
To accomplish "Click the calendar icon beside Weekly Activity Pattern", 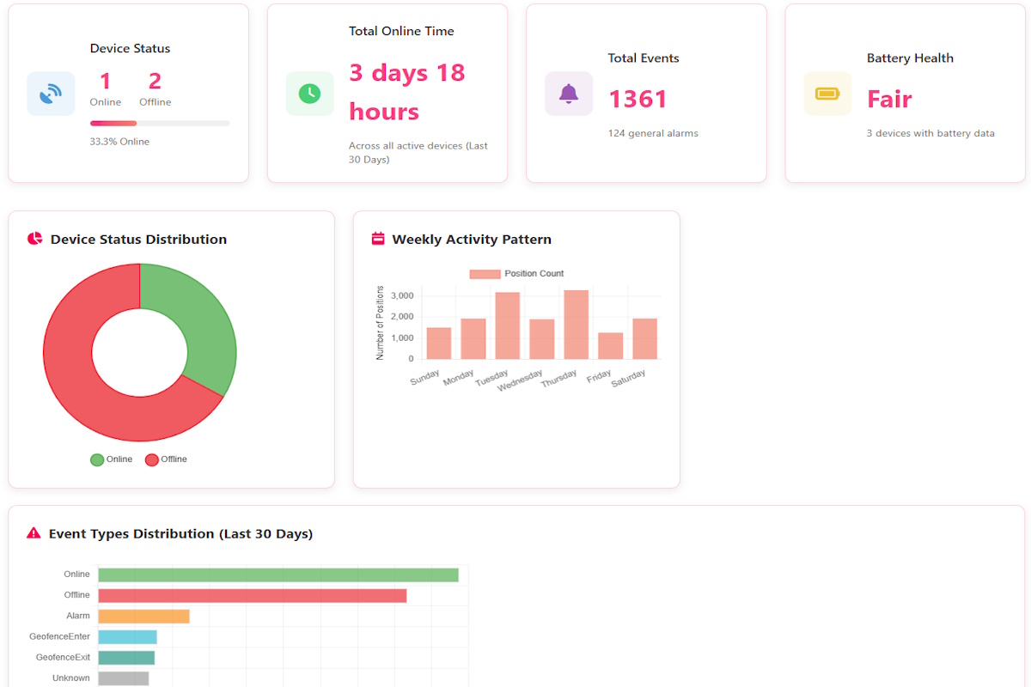I will click(376, 239).
